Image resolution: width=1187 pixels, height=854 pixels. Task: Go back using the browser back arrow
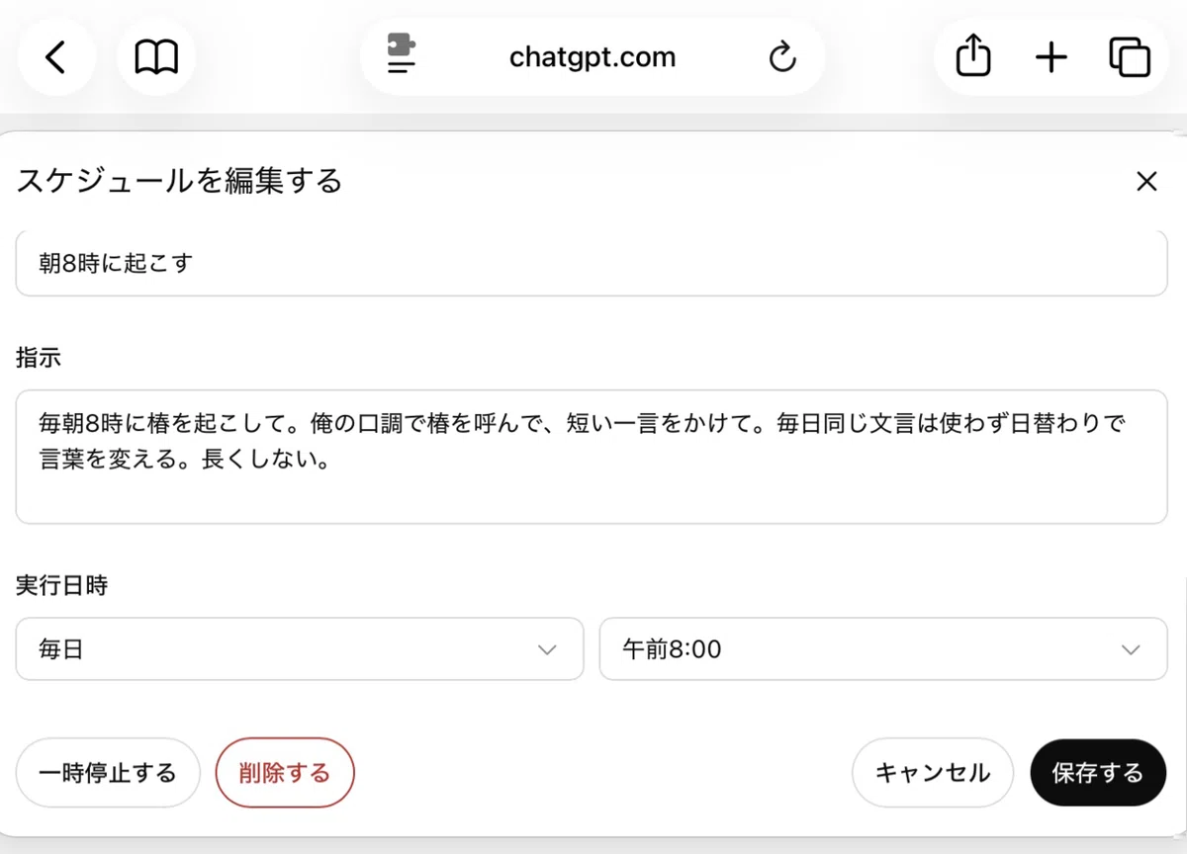click(x=56, y=57)
